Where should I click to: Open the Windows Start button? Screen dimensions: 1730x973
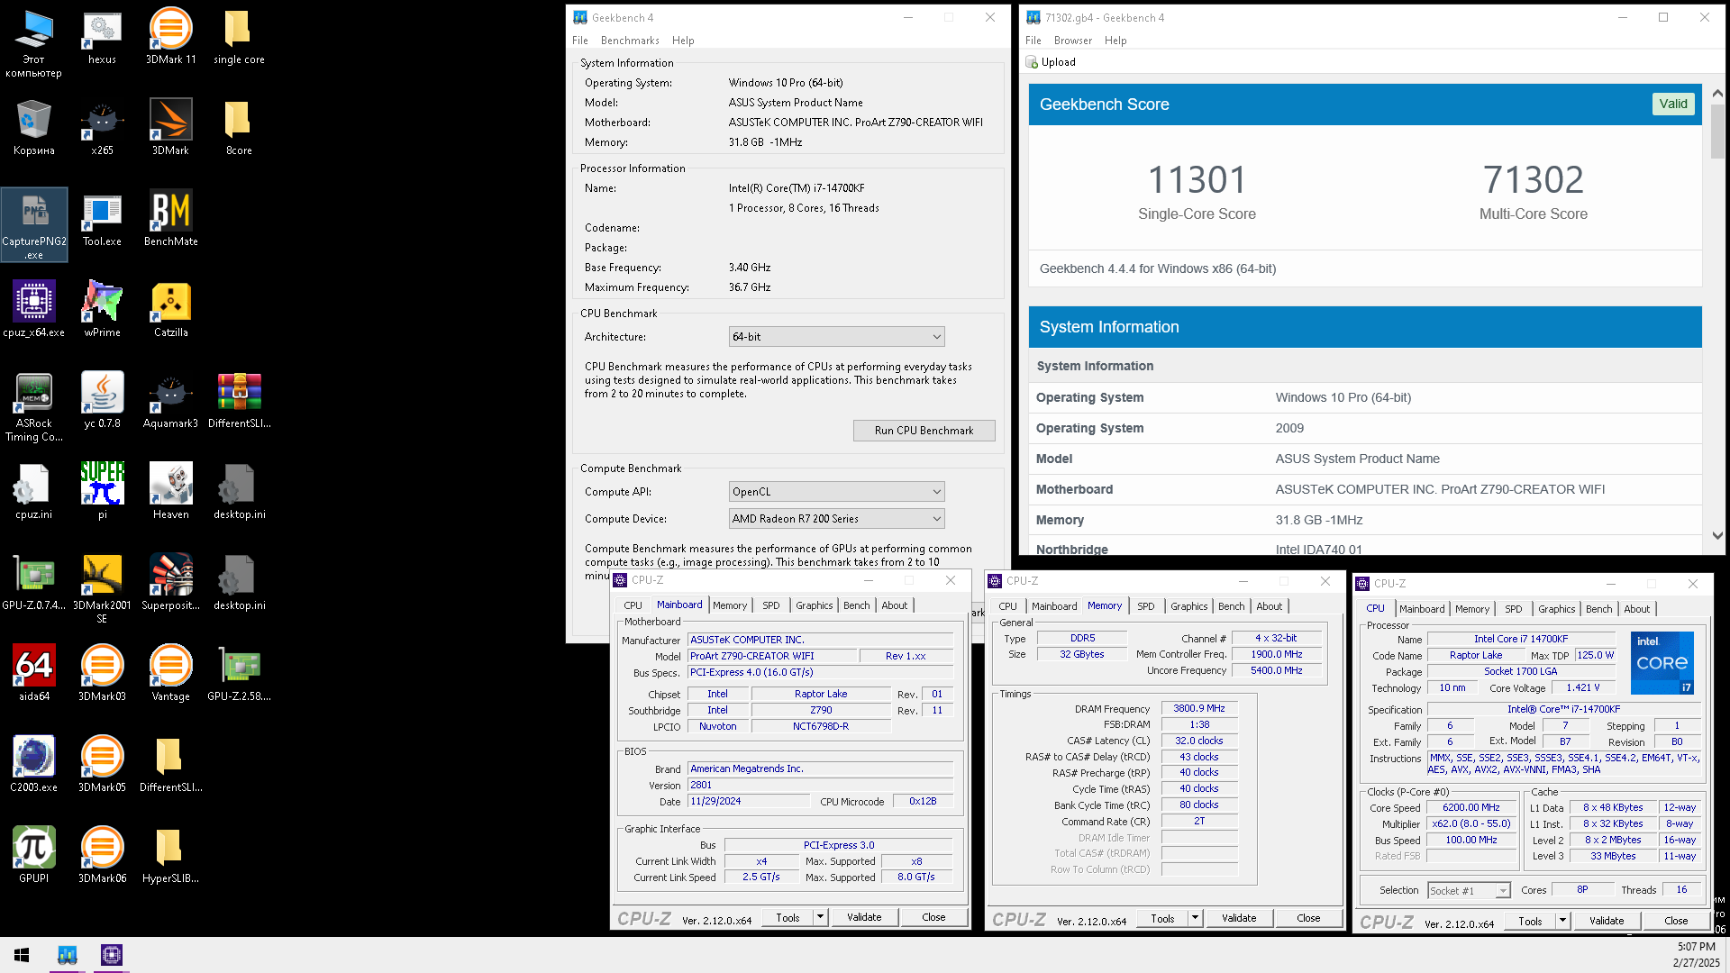[x=22, y=955]
